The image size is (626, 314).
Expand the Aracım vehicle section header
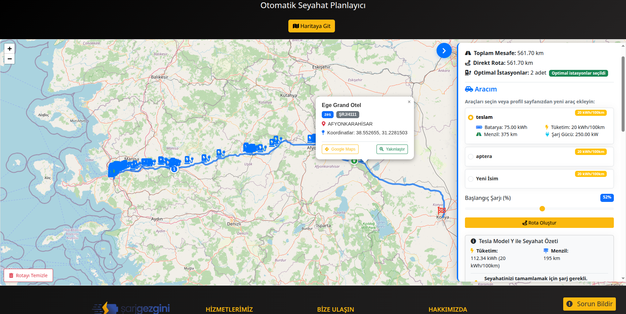click(485, 89)
